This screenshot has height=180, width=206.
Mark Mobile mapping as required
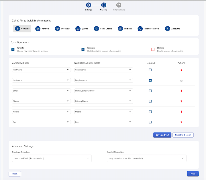(x=150, y=112)
